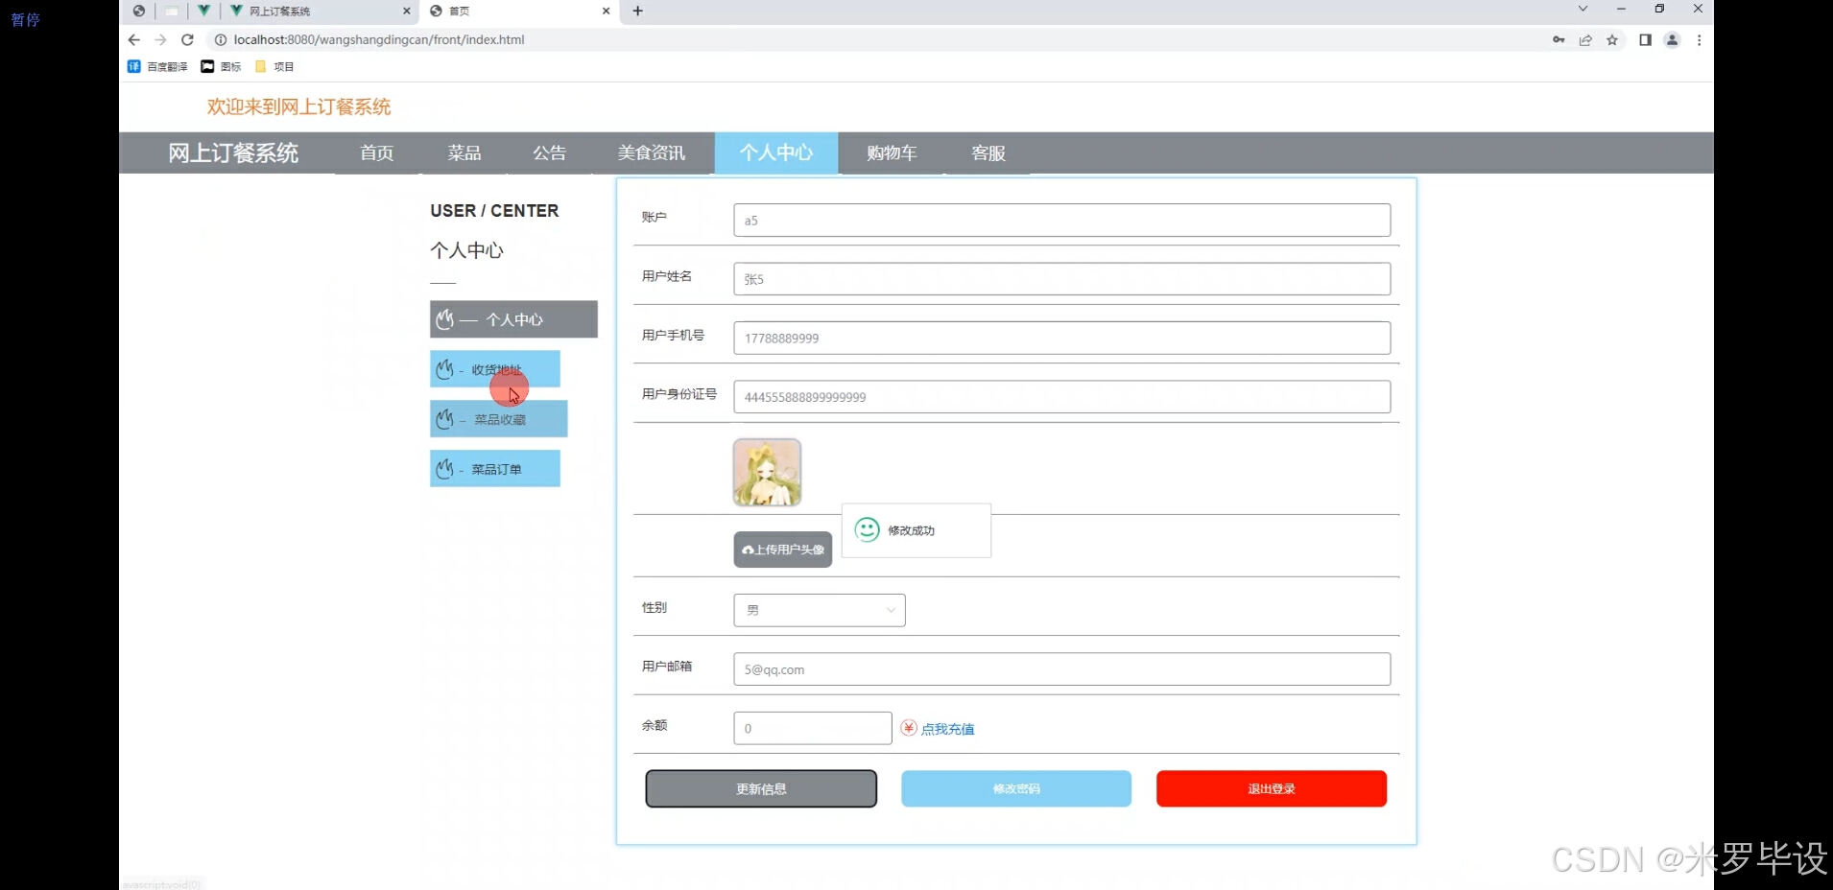
Task: Close the 首页 tab
Action: (606, 11)
